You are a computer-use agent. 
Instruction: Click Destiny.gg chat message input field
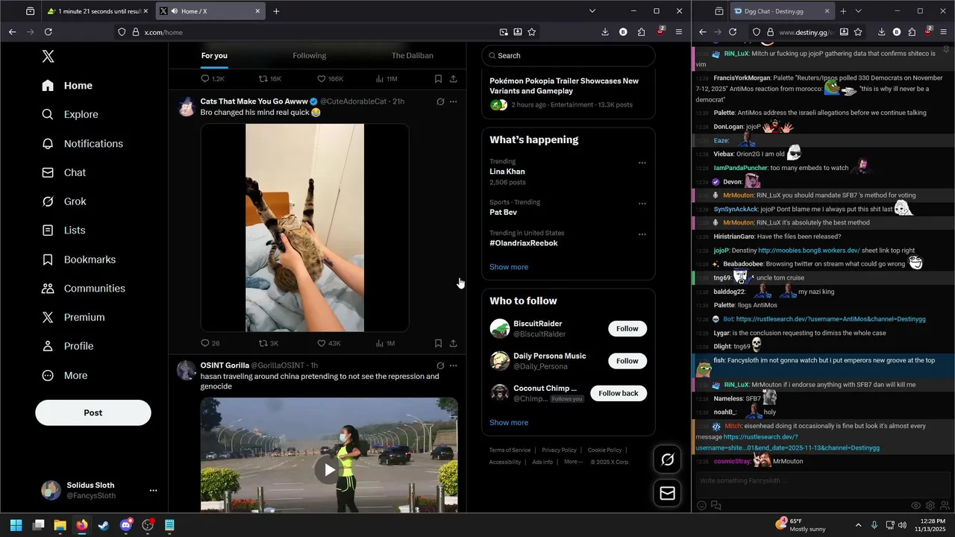click(x=822, y=481)
